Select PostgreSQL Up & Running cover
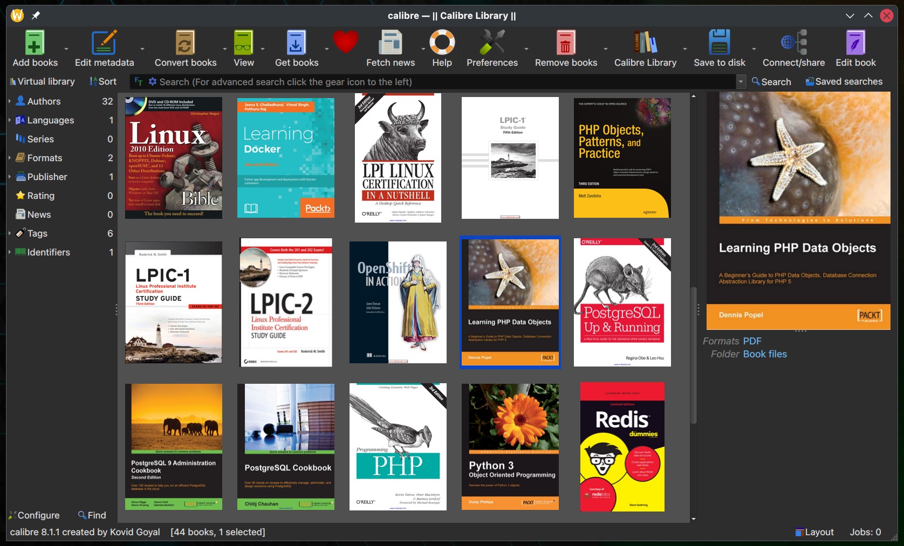 click(622, 302)
